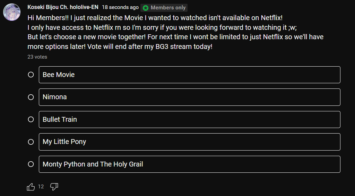Select the Monty Python radio button

pos(31,164)
